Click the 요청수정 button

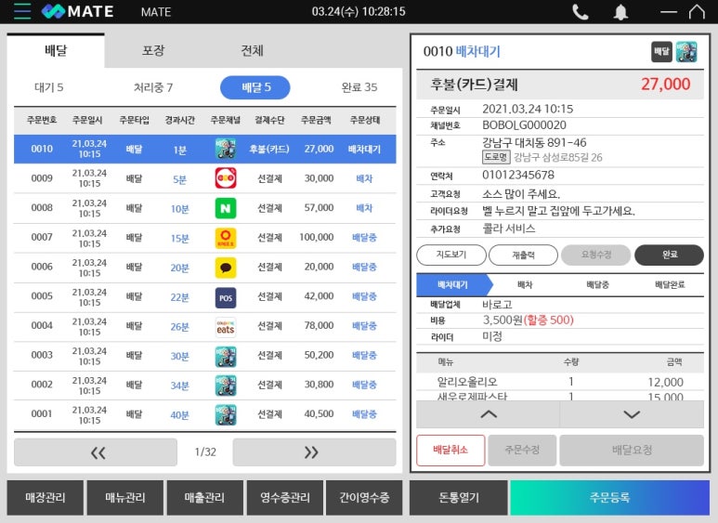coord(595,255)
